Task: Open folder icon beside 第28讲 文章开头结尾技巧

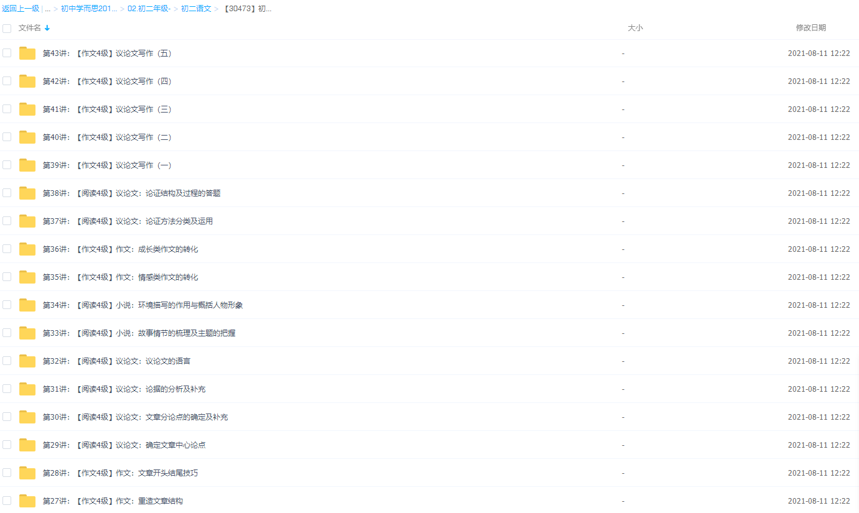Action: 27,473
